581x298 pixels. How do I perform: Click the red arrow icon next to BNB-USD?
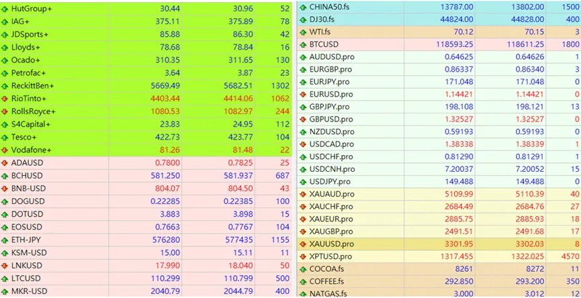pos(5,189)
